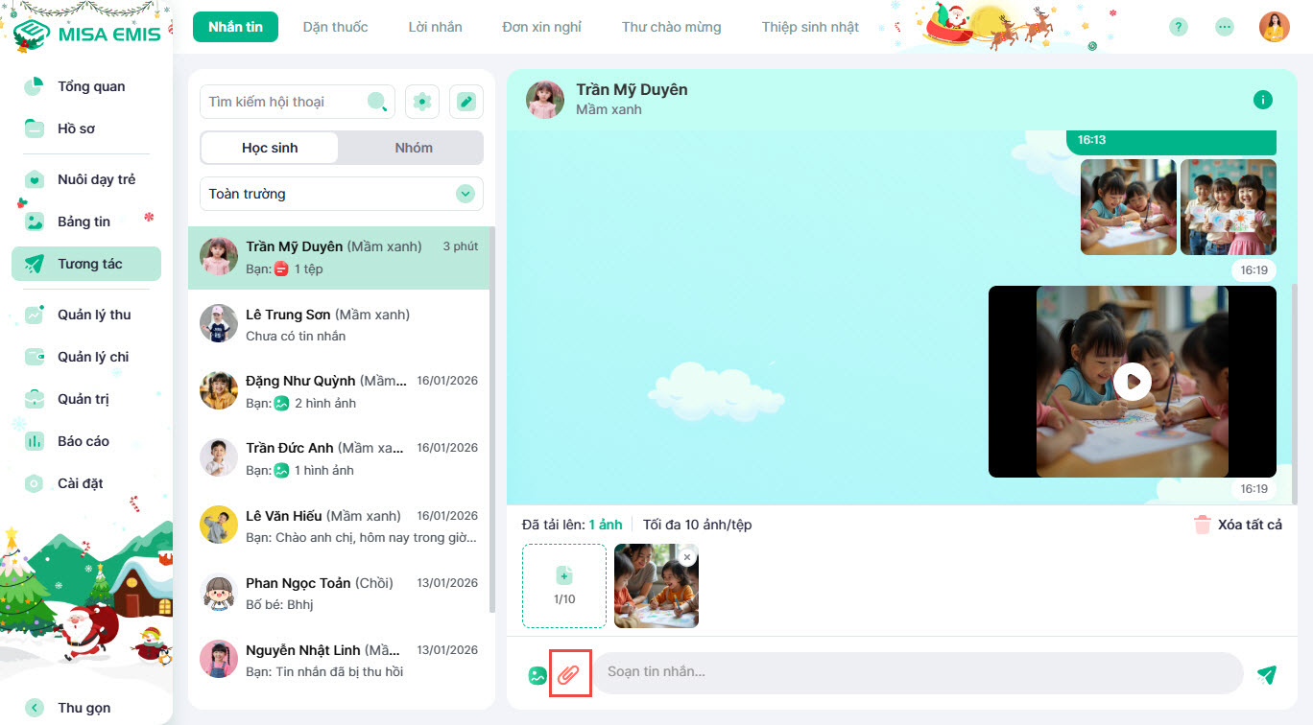This screenshot has width=1313, height=725.
Task: Collapse sidebar with Thu gọn
Action: [x=84, y=708]
